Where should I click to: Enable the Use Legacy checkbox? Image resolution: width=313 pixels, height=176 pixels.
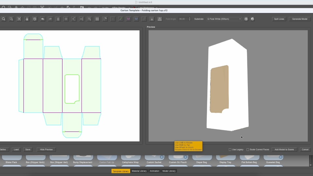230,150
